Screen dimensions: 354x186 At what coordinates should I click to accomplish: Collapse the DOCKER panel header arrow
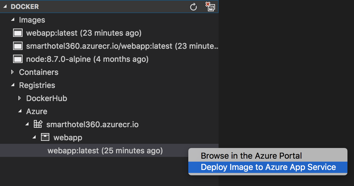click(5, 7)
